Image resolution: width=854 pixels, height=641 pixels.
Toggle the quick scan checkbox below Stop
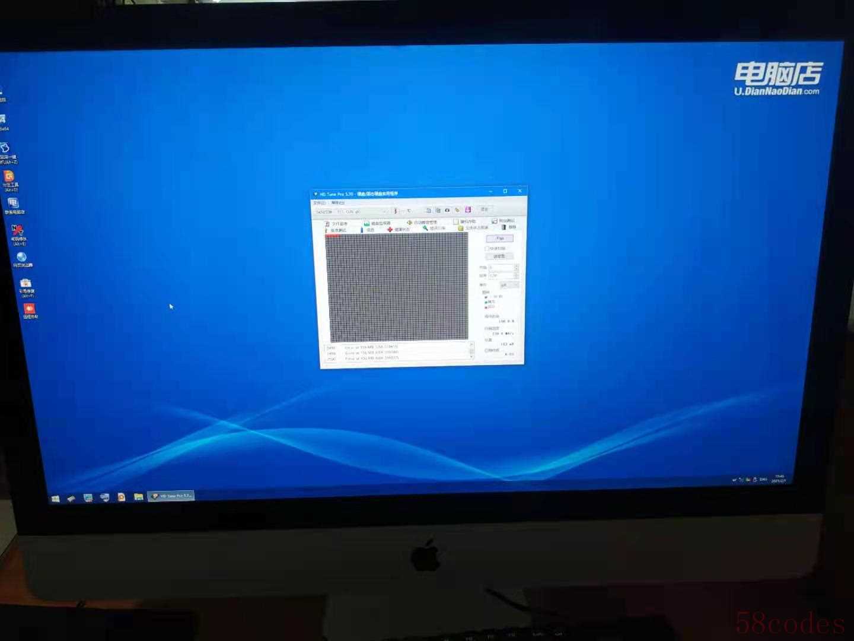coord(487,249)
